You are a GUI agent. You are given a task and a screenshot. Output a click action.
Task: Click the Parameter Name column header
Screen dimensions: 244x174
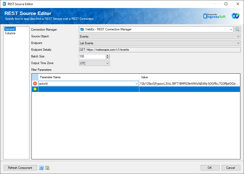pos(88,77)
